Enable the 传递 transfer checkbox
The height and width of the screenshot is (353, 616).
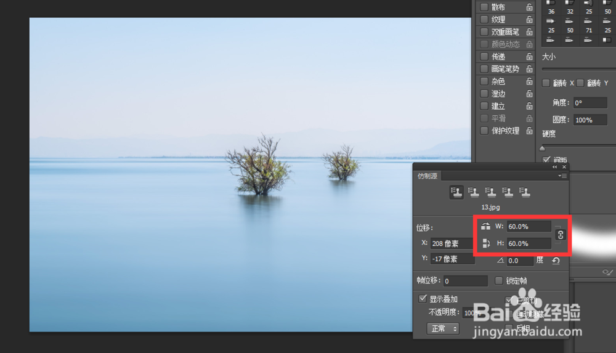pyautogui.click(x=484, y=57)
